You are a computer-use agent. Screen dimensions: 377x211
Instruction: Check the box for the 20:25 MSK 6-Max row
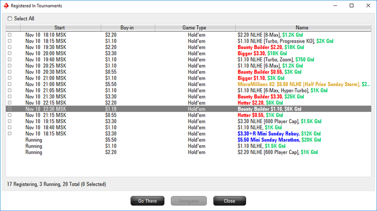10,66
